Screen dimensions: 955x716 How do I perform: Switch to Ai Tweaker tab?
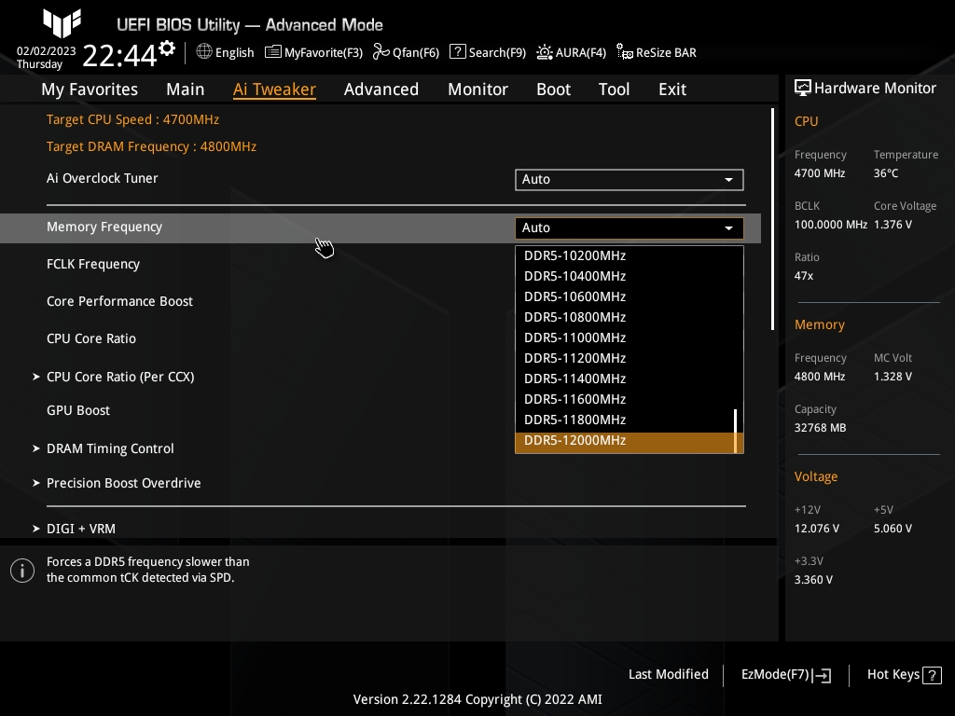click(274, 89)
